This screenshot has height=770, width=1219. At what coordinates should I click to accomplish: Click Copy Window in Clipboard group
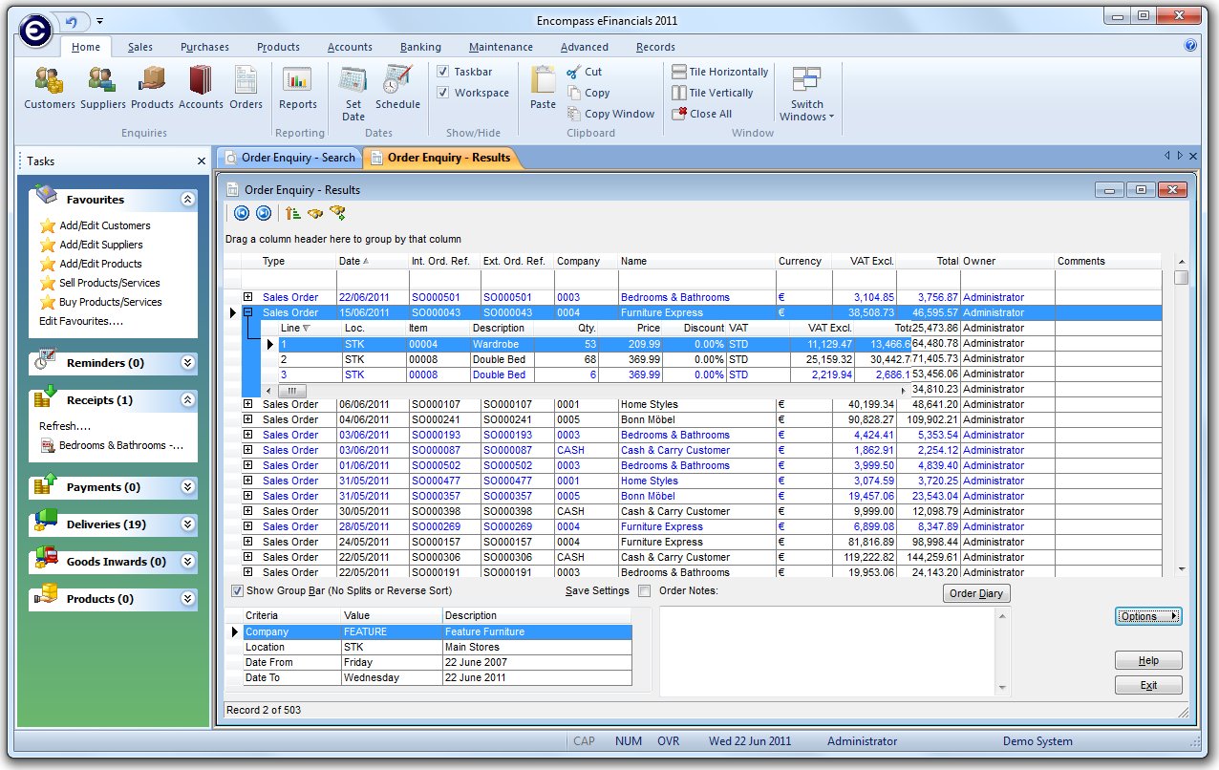pos(610,114)
